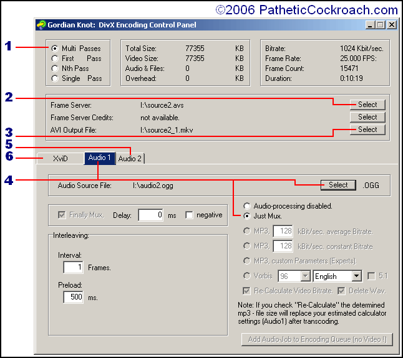Click the 0:10:19 duration value
The width and height of the screenshot is (403, 358).
coord(351,78)
